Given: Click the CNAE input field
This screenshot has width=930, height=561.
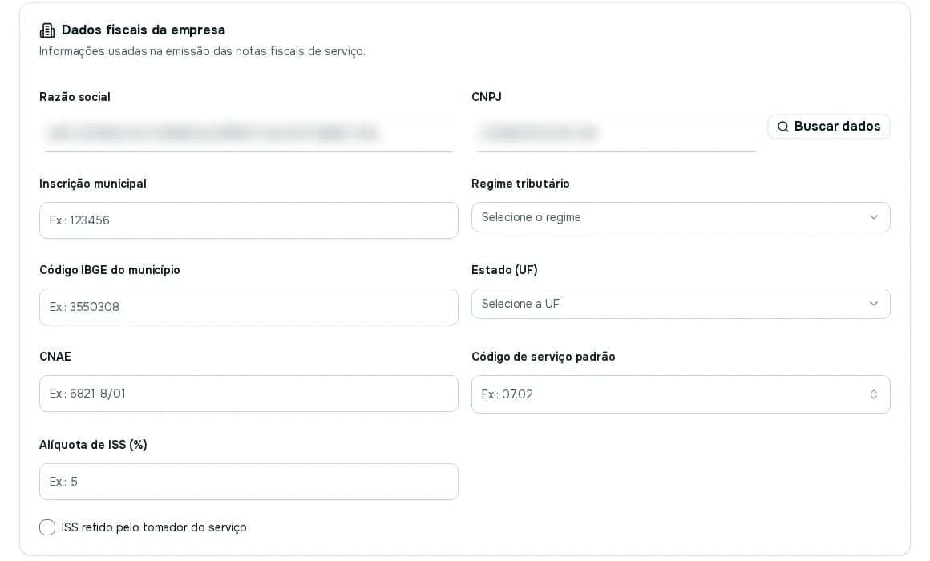Looking at the screenshot, I should [249, 394].
